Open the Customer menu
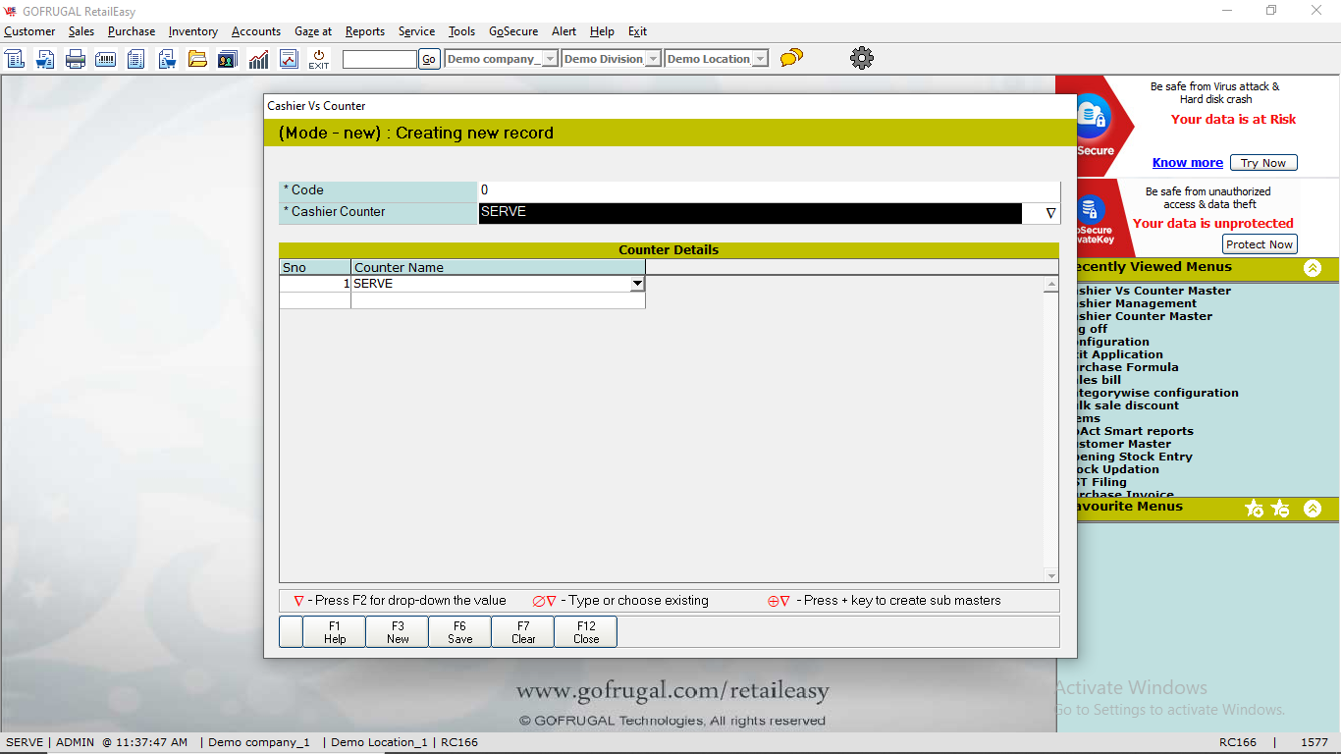Viewport: 1341px width, 754px height. pos(29,31)
